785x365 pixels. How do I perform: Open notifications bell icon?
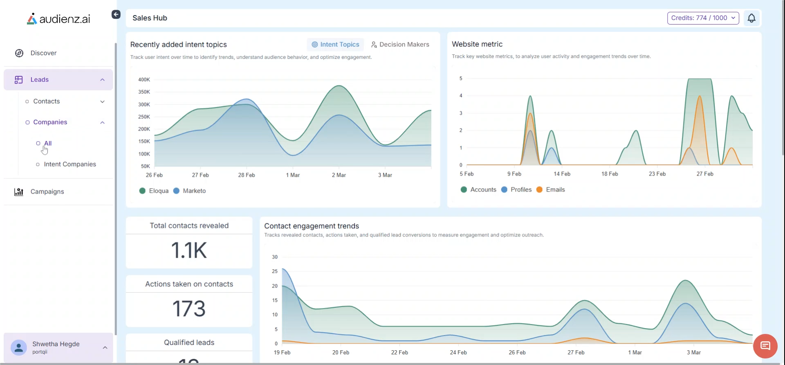(751, 18)
